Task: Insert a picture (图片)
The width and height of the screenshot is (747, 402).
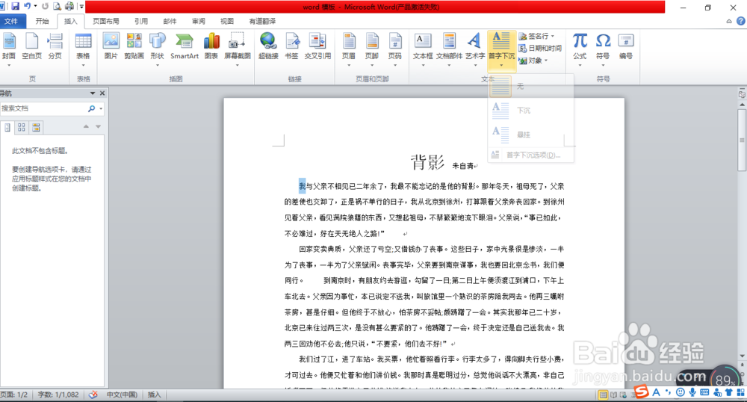Action: [x=111, y=46]
